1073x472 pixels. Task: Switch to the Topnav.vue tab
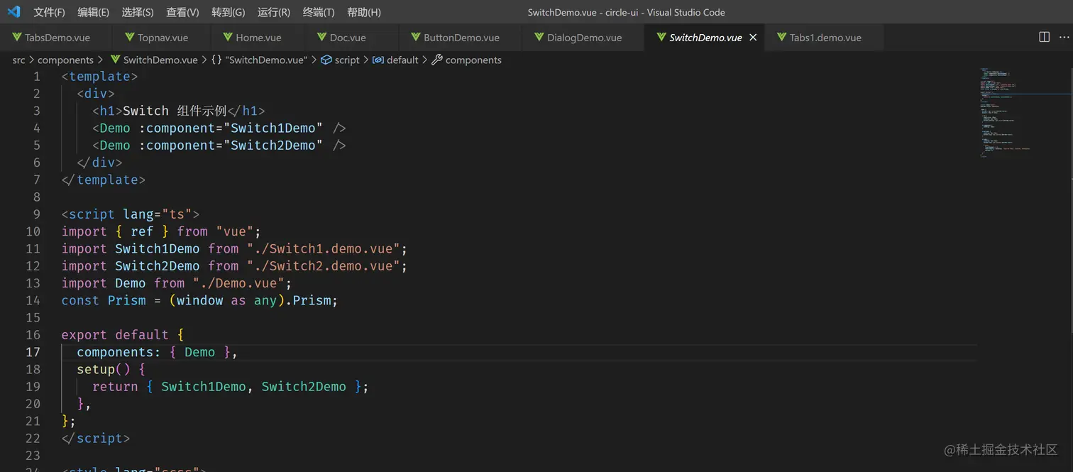163,38
